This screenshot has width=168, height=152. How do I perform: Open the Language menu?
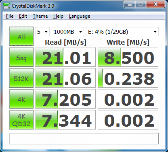(80, 16)
